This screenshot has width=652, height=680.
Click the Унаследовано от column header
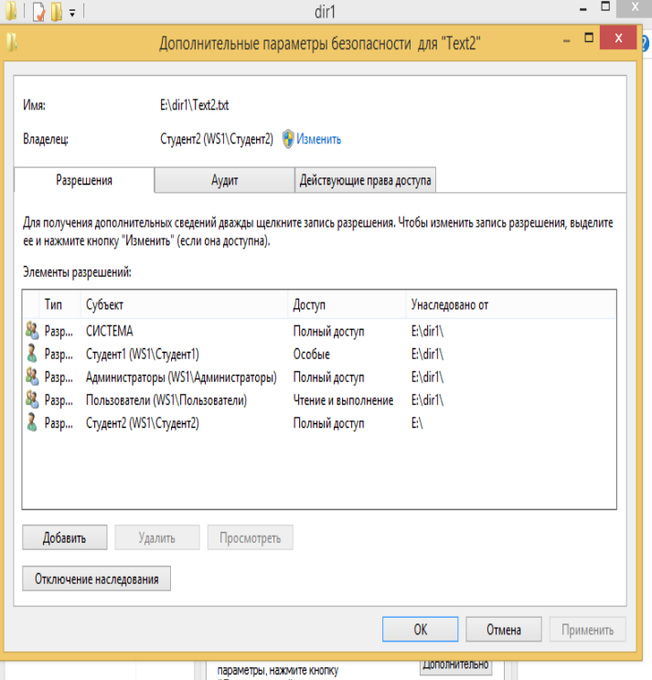pos(510,304)
